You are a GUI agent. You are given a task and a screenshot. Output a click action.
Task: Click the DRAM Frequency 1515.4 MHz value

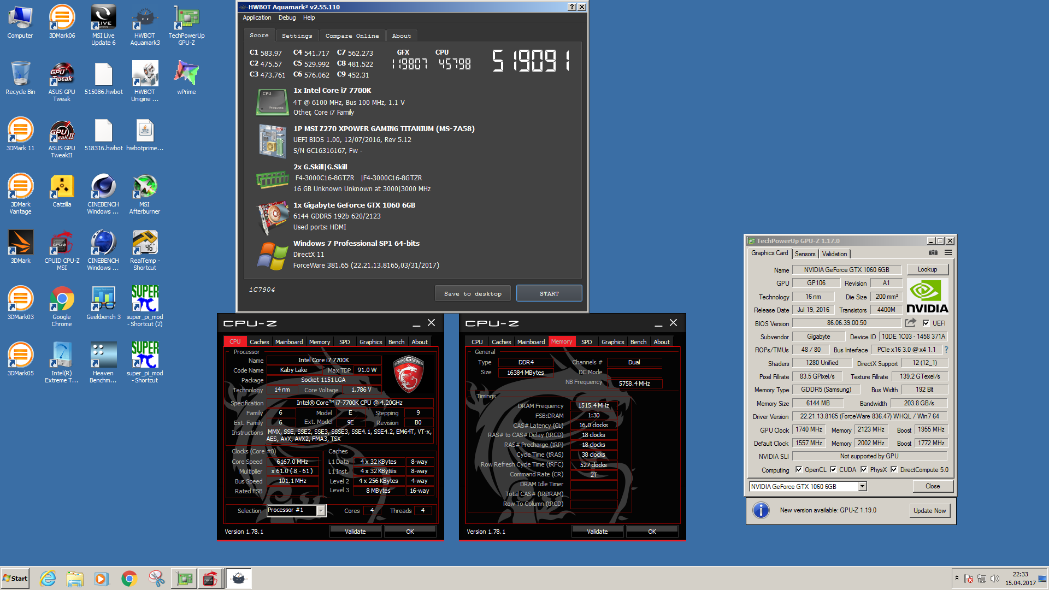(x=593, y=405)
